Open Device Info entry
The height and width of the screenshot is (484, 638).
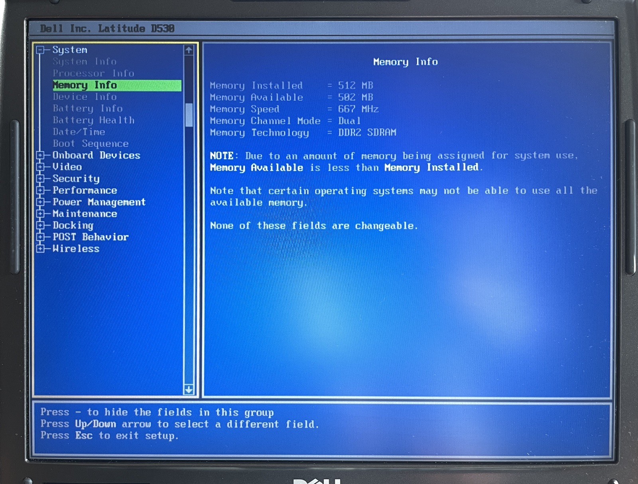[x=85, y=97]
